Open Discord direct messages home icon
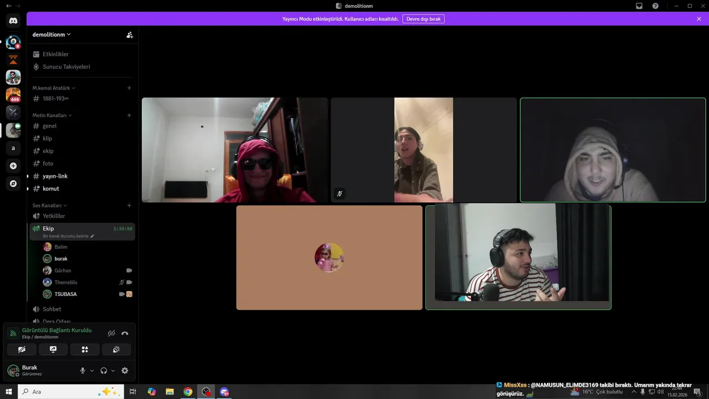This screenshot has width=709, height=399. (13, 21)
